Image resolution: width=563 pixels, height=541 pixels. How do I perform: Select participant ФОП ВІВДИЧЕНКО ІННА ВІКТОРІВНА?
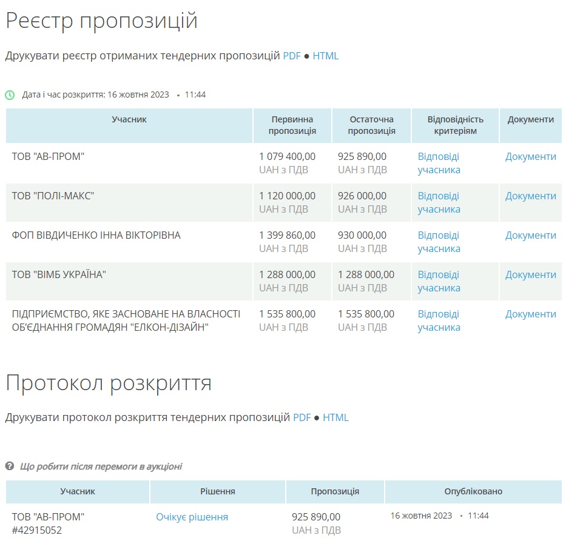click(x=96, y=236)
